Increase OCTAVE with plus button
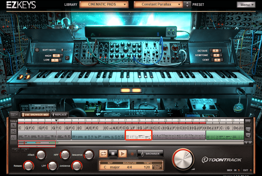 pyautogui.click(x=220, y=51)
